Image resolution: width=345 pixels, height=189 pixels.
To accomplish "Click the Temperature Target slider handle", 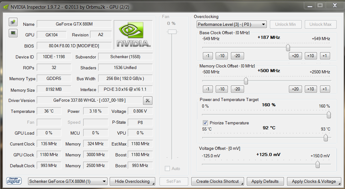I will [326, 138].
